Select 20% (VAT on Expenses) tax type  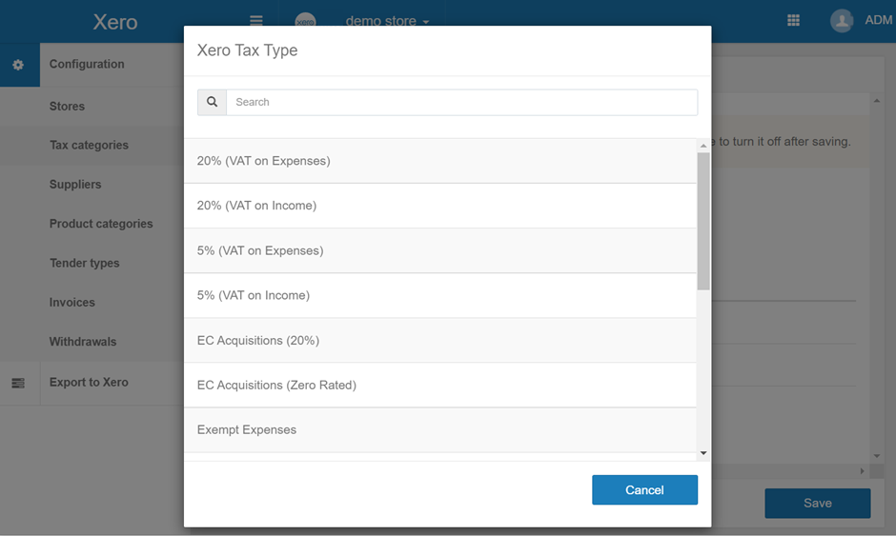pyautogui.click(x=439, y=161)
